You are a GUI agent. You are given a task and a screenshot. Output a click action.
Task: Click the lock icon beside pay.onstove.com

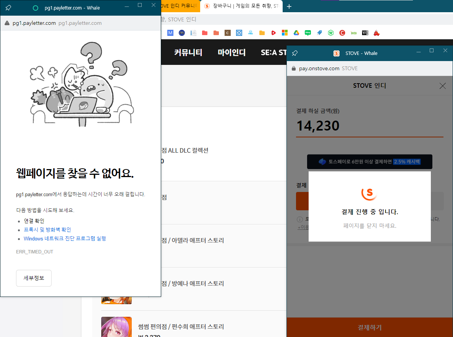tap(294, 69)
